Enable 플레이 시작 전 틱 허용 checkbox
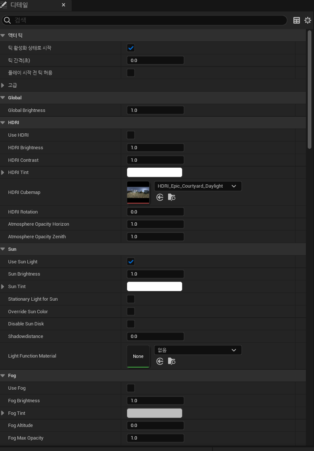This screenshot has height=451, width=314. [131, 73]
